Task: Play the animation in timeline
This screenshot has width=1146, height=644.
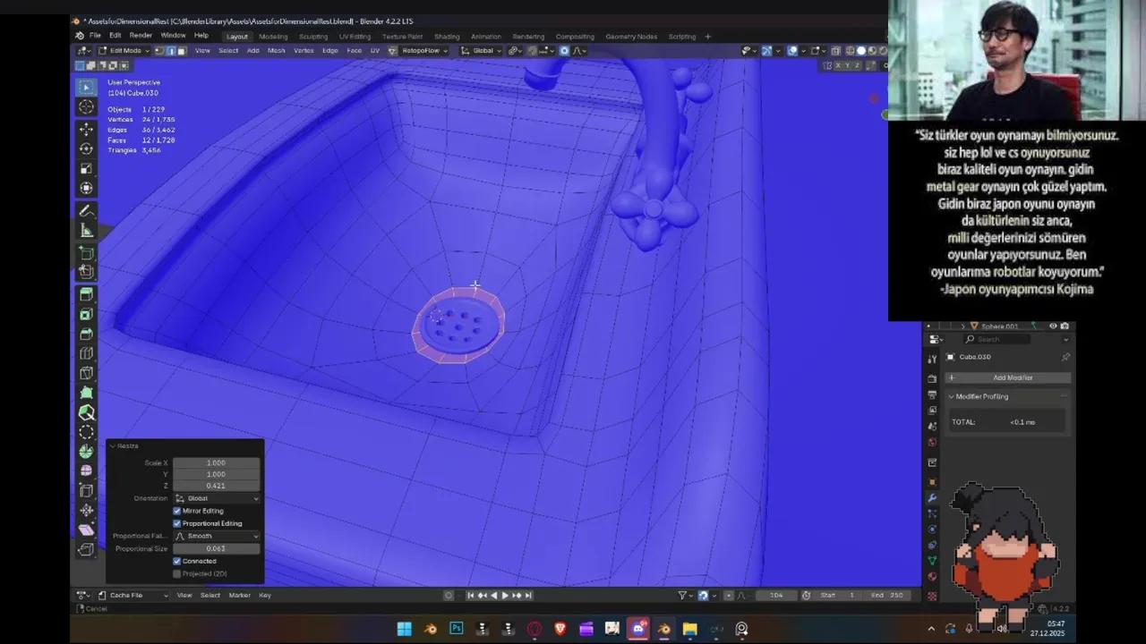Action: 505,595
